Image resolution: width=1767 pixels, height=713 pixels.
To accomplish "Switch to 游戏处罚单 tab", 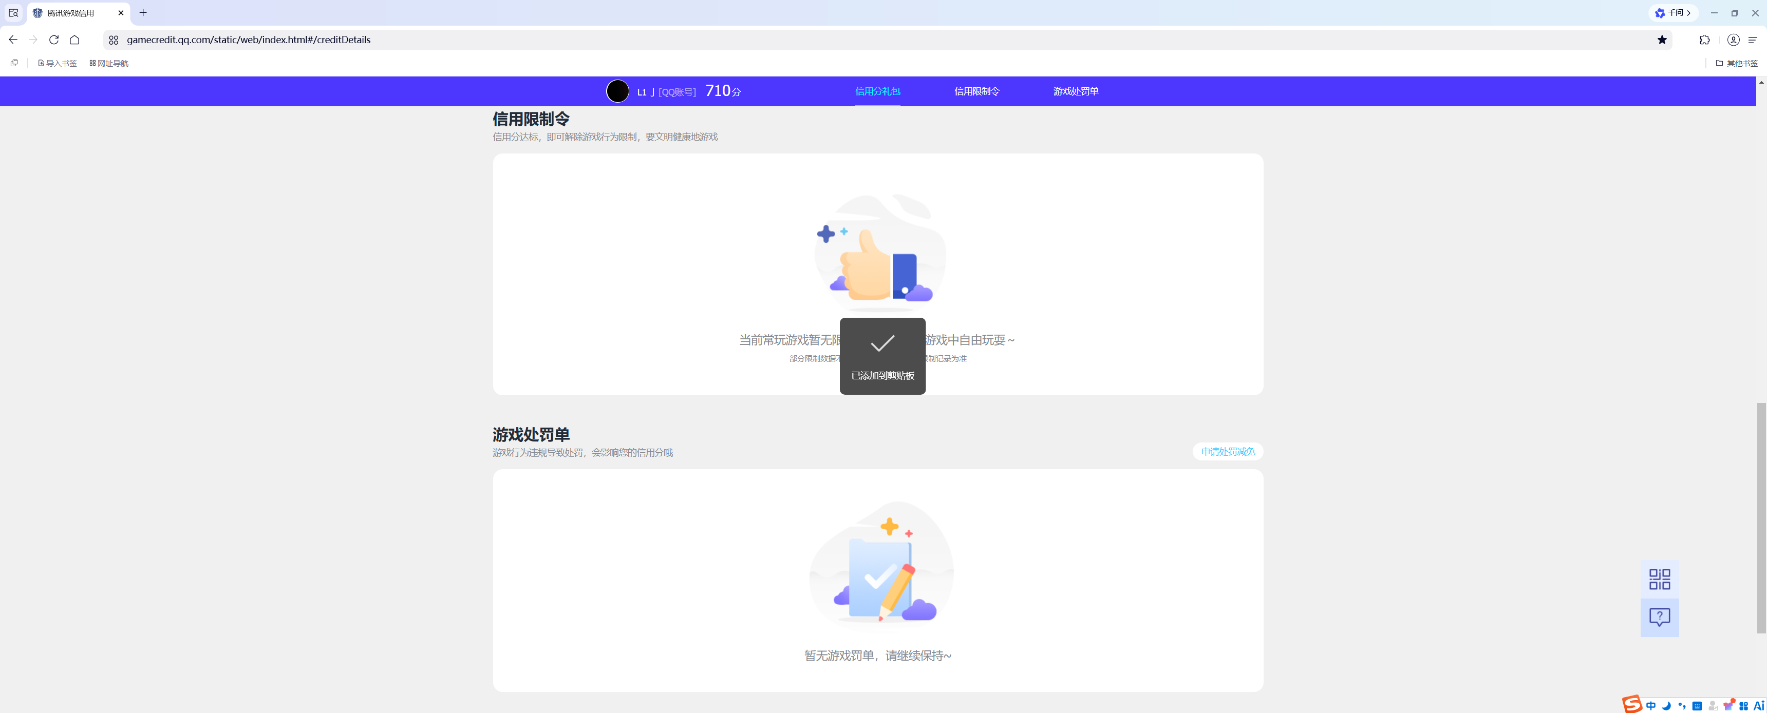I will (x=1076, y=91).
